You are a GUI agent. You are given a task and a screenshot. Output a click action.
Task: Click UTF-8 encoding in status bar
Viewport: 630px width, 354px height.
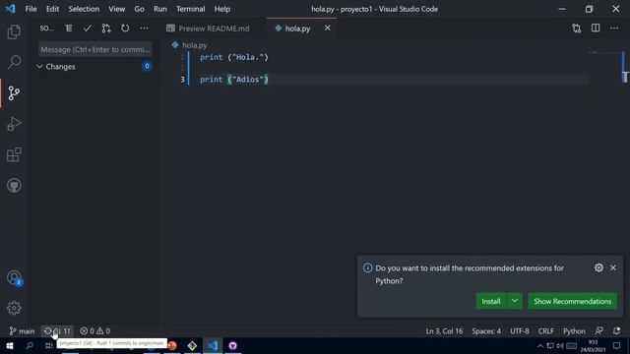(x=520, y=331)
